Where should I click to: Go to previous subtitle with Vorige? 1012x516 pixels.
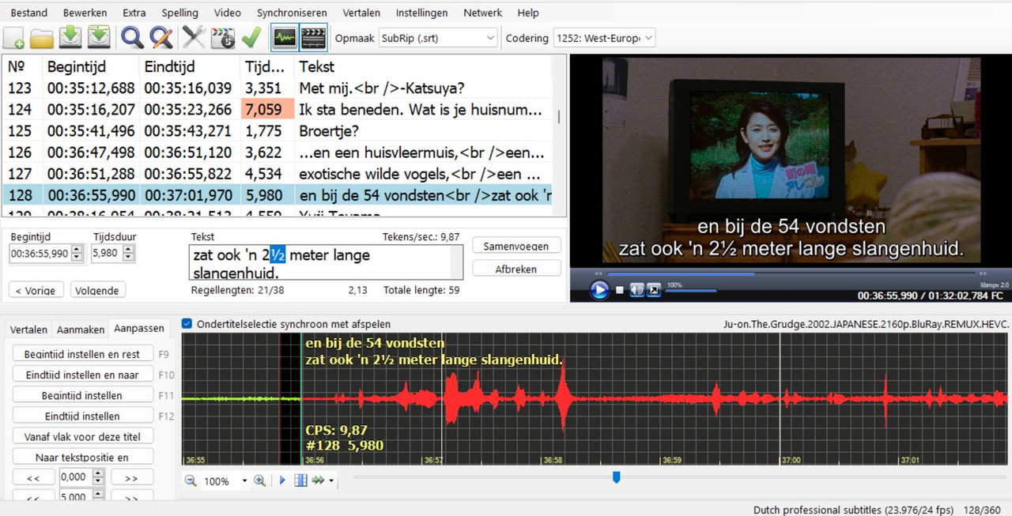(35, 290)
